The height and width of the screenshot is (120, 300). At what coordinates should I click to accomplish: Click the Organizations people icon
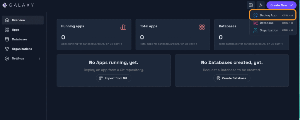pos(7,49)
